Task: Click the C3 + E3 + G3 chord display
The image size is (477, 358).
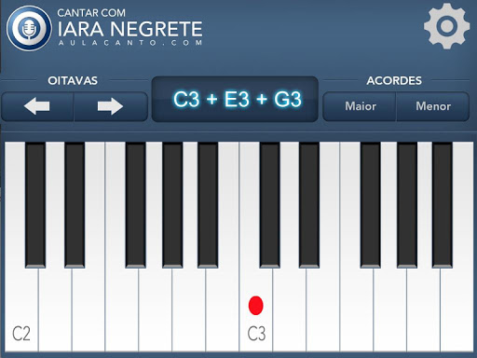Action: tap(235, 99)
